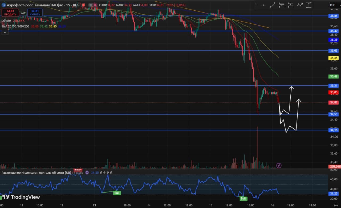
Task: Open the RUB currency dropdown
Action: coord(335,5)
